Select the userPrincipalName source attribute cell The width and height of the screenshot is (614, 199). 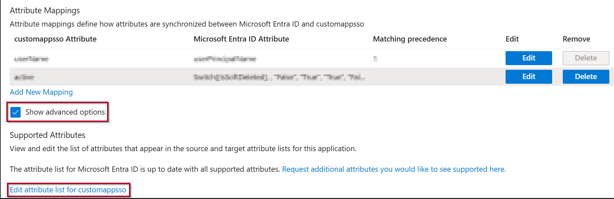[225, 59]
